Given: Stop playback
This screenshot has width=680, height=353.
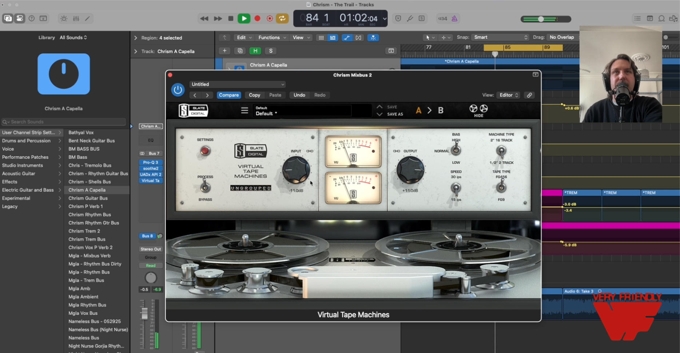Looking at the screenshot, I should 231,19.
